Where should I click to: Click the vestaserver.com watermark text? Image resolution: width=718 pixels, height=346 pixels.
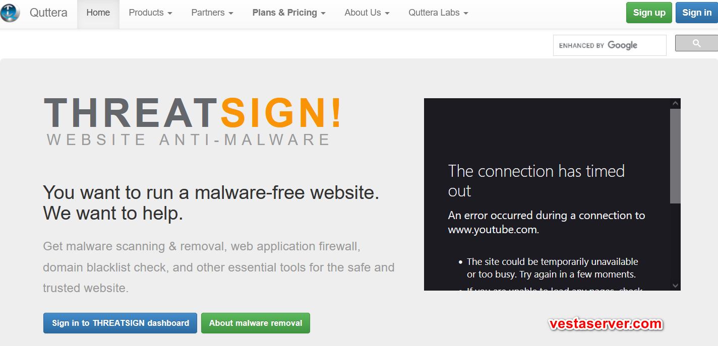[606, 324]
